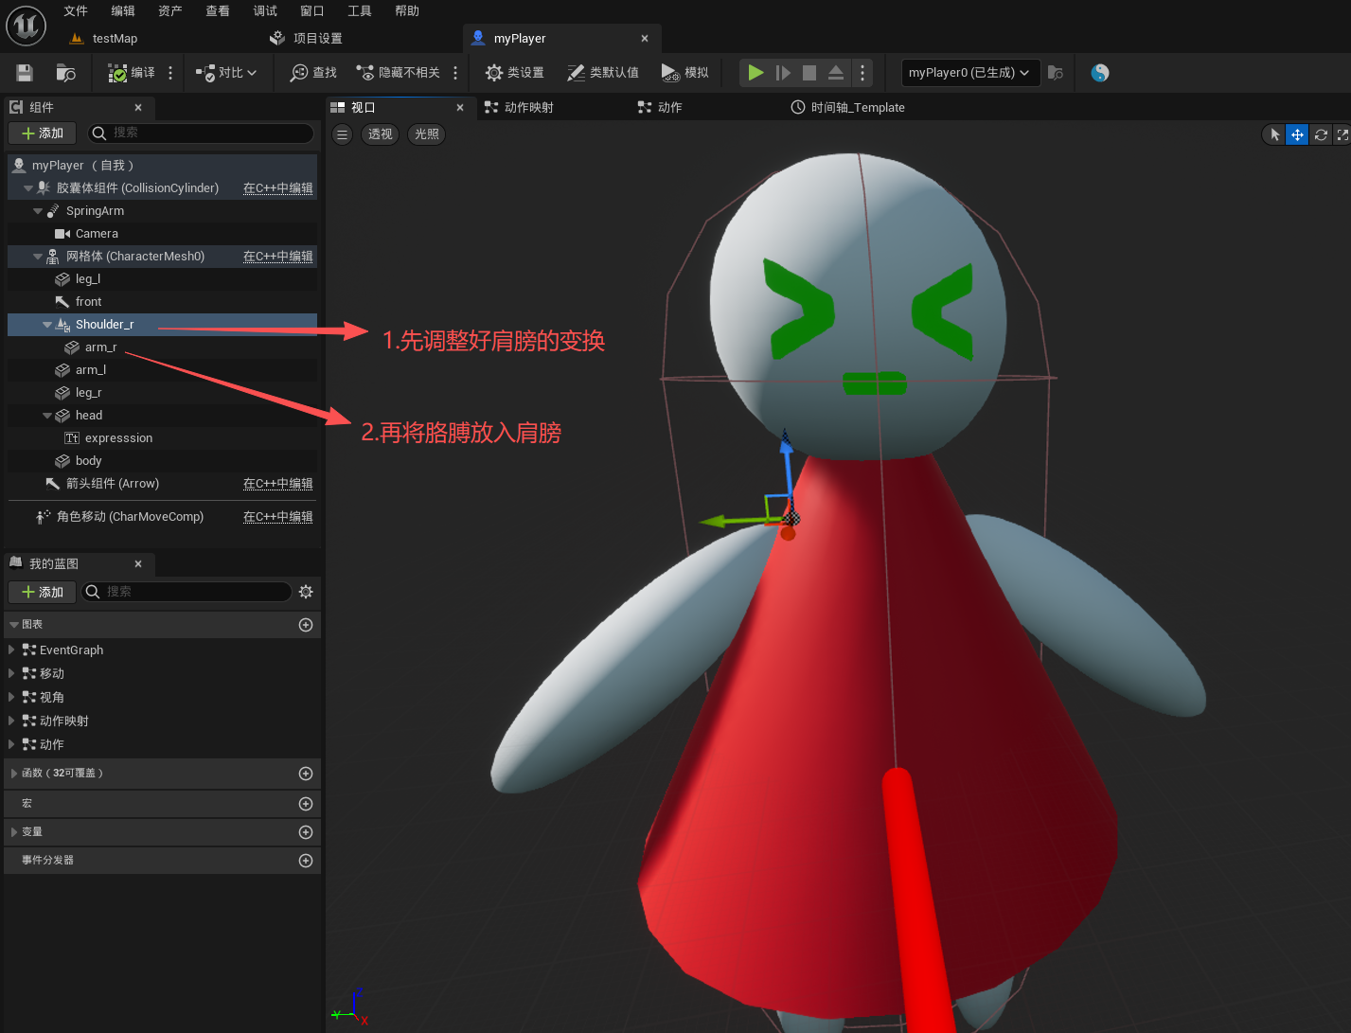Viewport: 1351px width, 1033px height.
Task: Add event dispatcher with 事件分发器 plus icon
Action: (x=306, y=861)
